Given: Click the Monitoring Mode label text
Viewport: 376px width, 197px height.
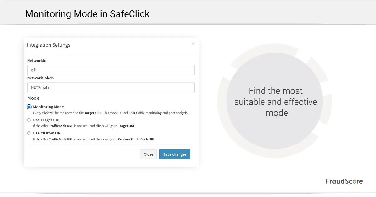Looking at the screenshot, I should point(48,107).
